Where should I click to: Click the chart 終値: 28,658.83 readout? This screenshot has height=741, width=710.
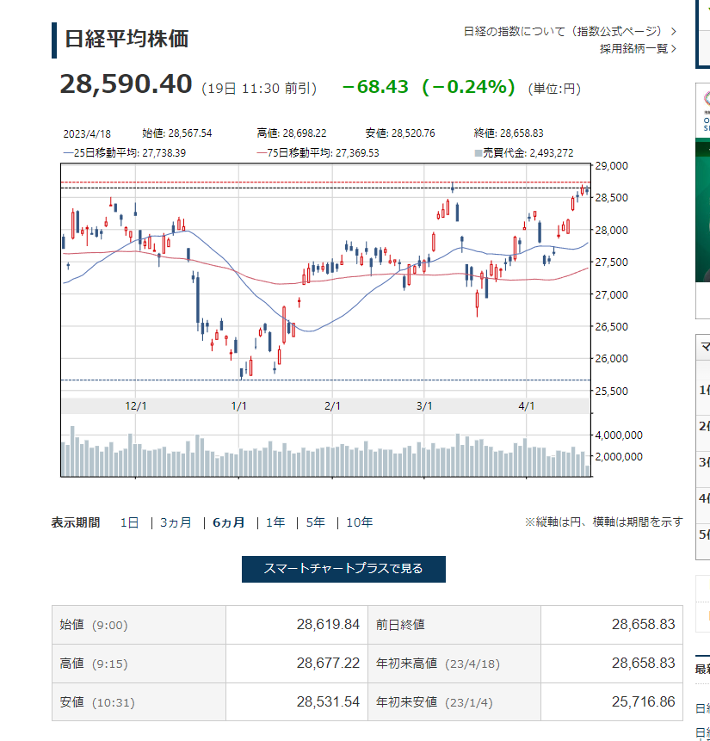(509, 133)
